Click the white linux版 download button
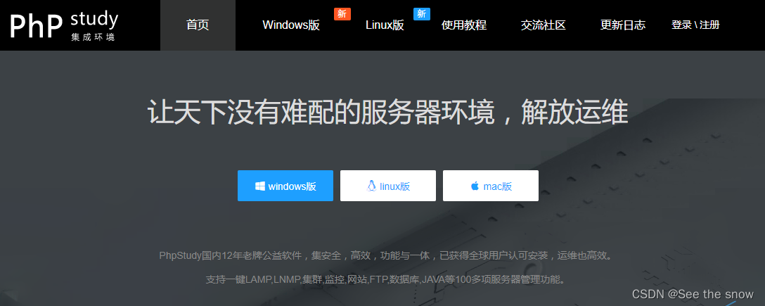Viewport: 765px width, 306px height. coord(388,186)
